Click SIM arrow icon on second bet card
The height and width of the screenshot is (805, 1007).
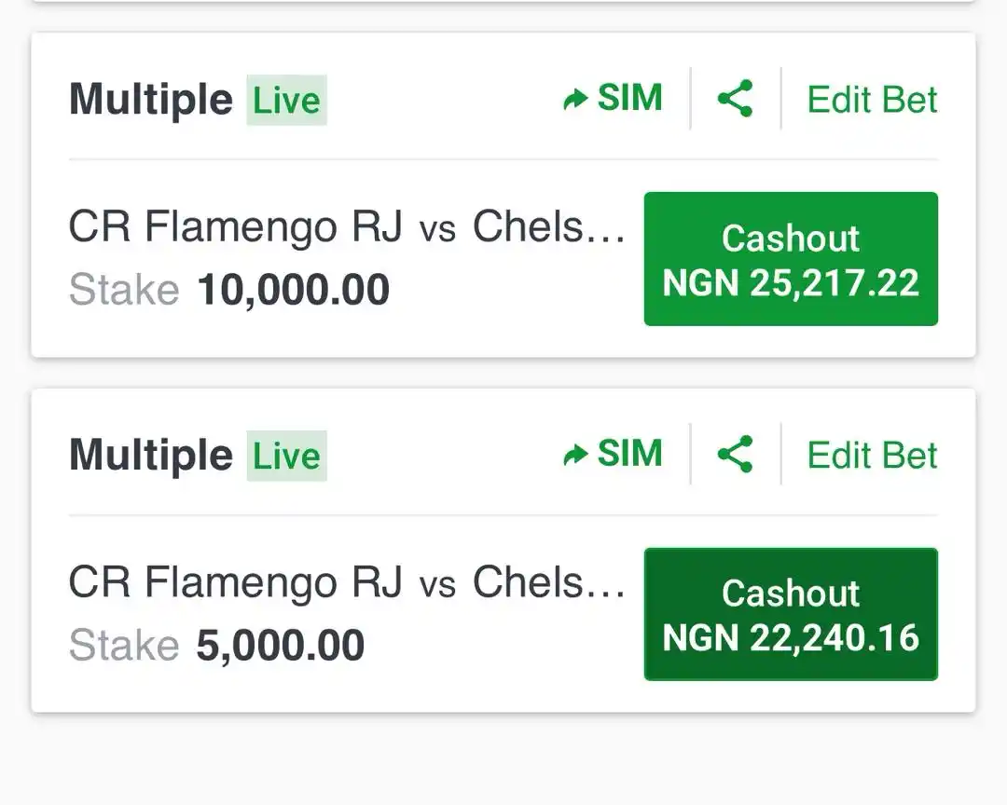pyautogui.click(x=574, y=455)
